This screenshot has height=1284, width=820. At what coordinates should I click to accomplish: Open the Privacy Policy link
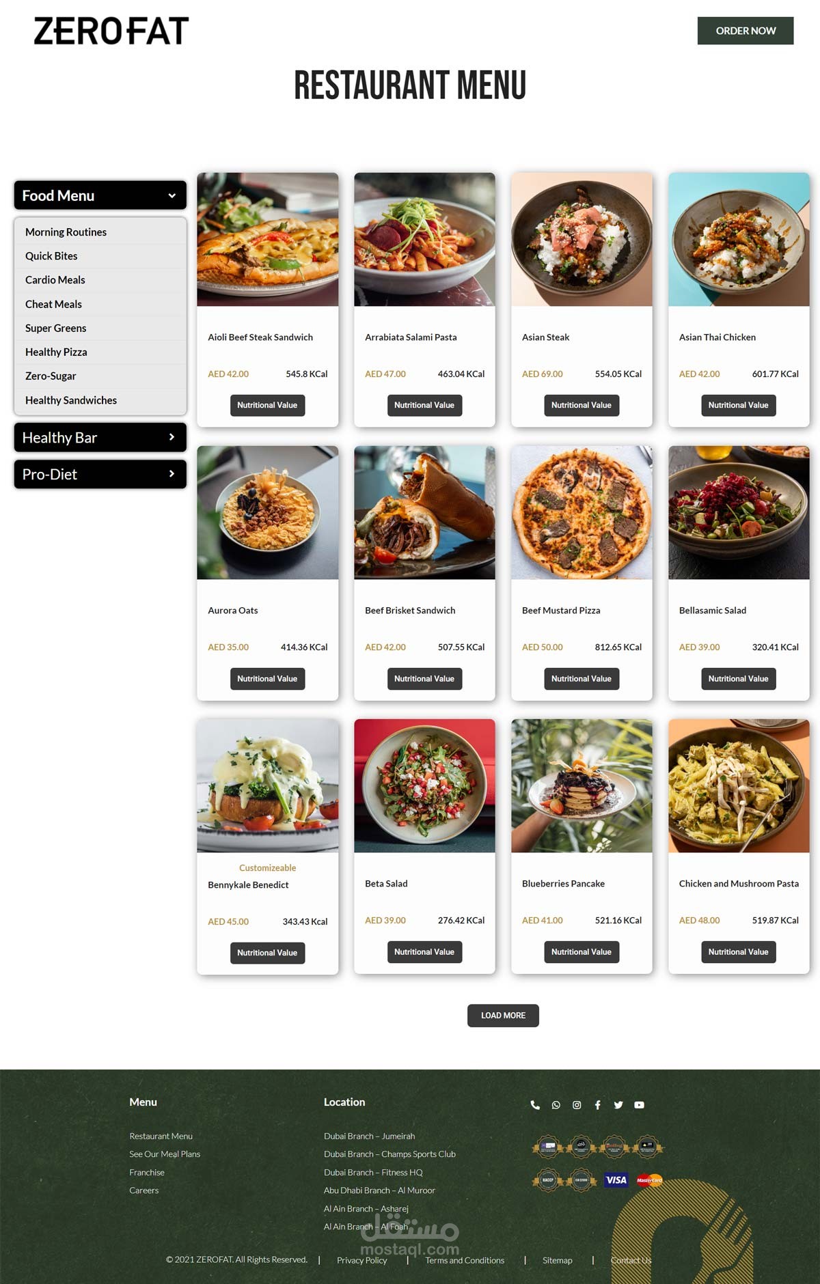pos(361,1260)
